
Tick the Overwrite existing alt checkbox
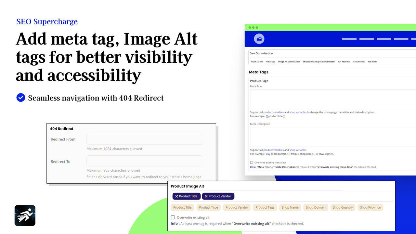point(173,217)
